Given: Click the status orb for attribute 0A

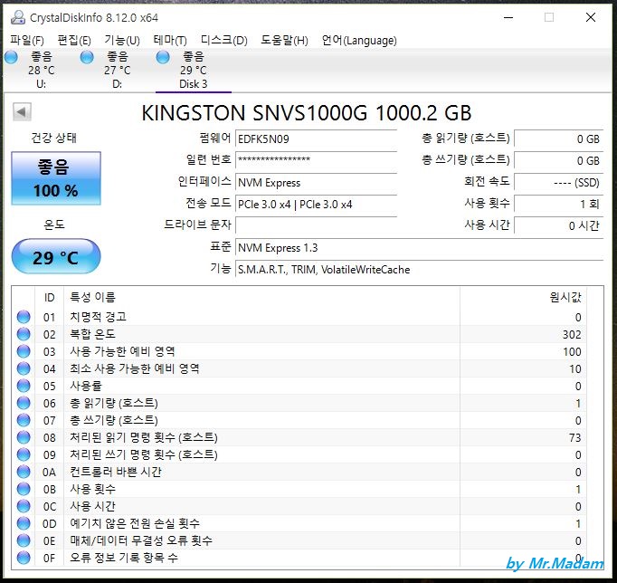Looking at the screenshot, I should pyautogui.click(x=24, y=472).
